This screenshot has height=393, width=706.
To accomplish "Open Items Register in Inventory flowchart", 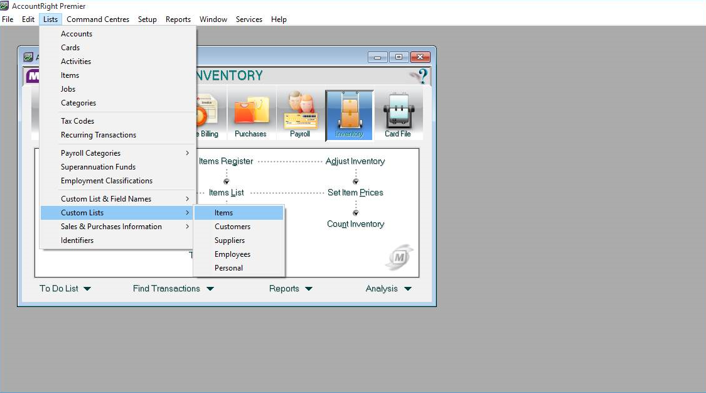I will click(x=225, y=161).
